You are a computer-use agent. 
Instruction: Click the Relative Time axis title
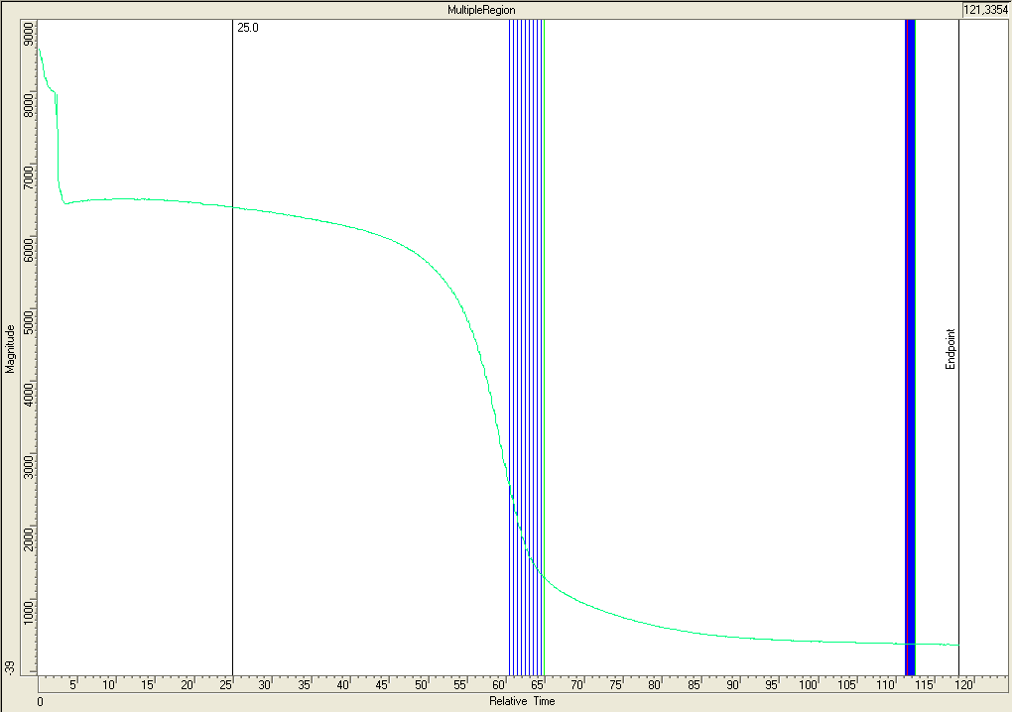coord(522,702)
